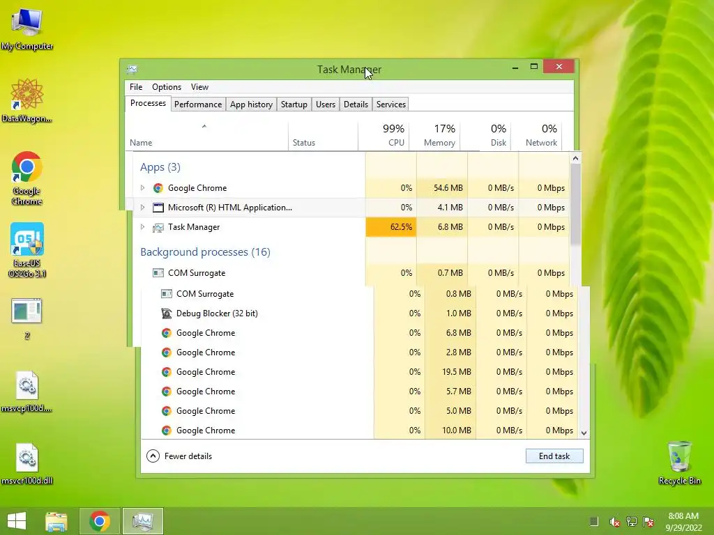Switch to the App history tab
Image resolution: width=714 pixels, height=535 pixels.
[x=251, y=104]
